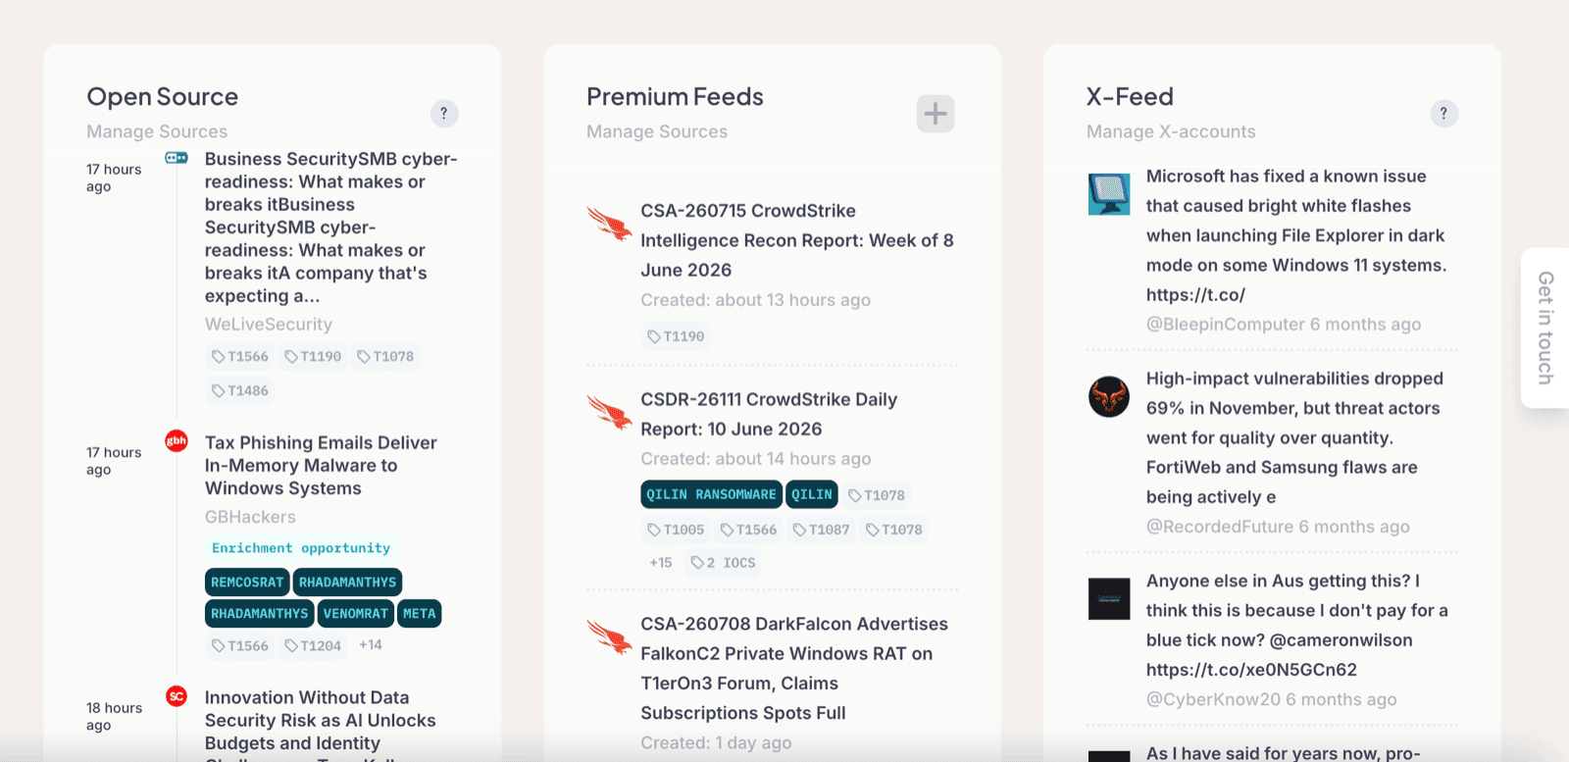The image size is (1569, 762).
Task: Click the Created: about 14 hours ago text
Action: coord(756,459)
